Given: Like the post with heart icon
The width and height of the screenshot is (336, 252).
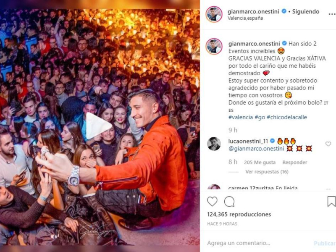Looking at the screenshot, I should coord(212,202).
